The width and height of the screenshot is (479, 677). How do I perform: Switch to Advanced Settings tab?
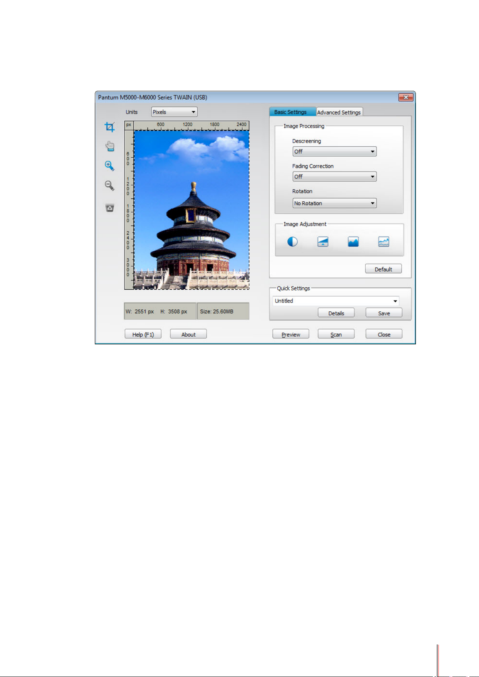click(x=339, y=112)
